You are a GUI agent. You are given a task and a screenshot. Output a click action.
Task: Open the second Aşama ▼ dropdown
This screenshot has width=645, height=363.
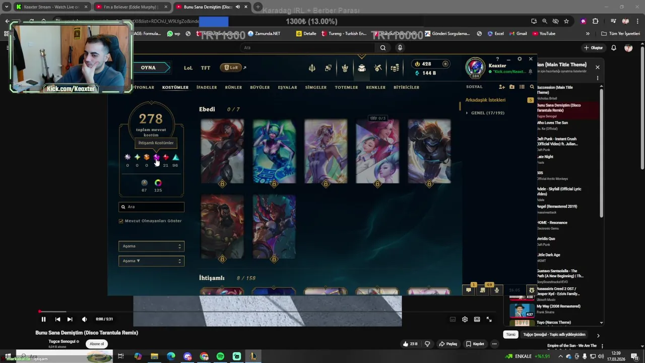(x=151, y=261)
